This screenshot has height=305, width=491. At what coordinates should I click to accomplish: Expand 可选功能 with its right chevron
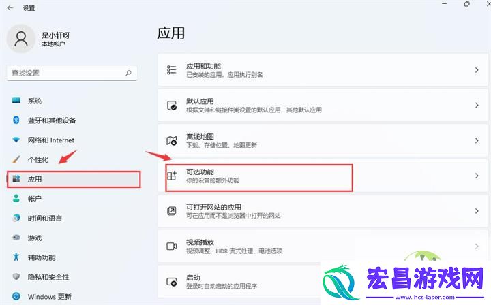pos(477,176)
